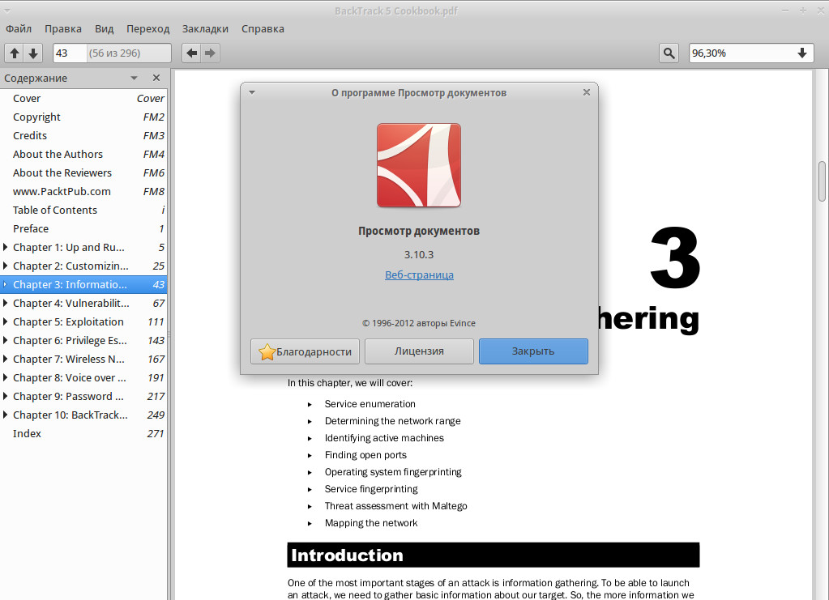Open the Закладки menu
The image size is (829, 600).
click(x=205, y=28)
